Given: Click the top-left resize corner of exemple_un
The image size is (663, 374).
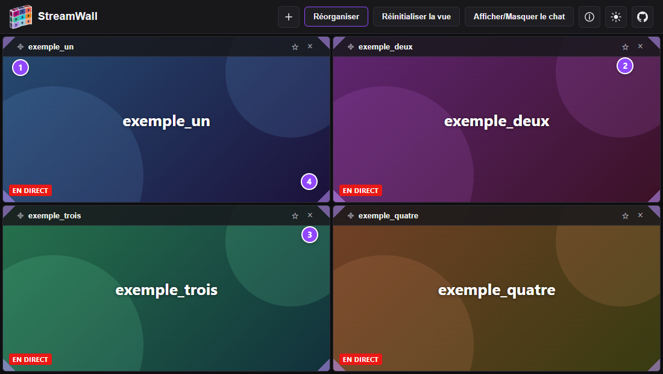Looking at the screenshot, I should pyautogui.click(x=7, y=41).
